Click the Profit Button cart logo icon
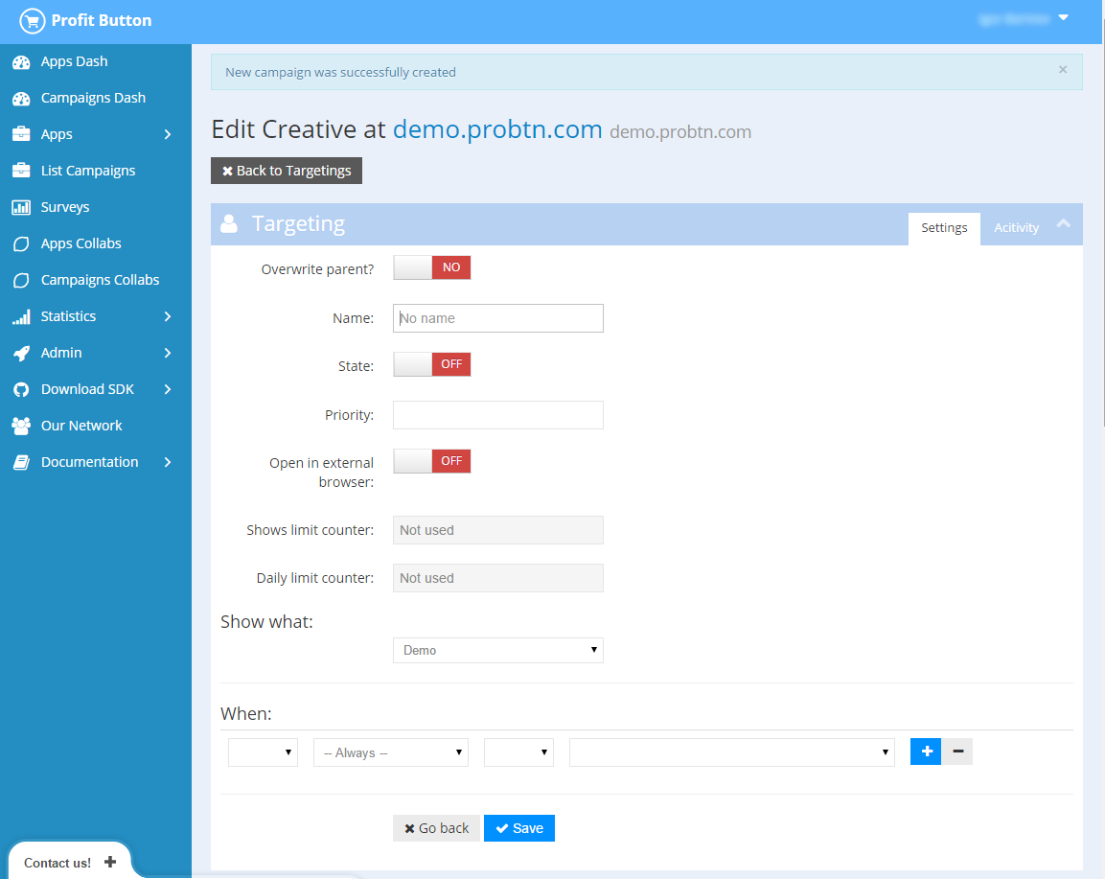Screen dimensions: 1105x879 (x=32, y=20)
